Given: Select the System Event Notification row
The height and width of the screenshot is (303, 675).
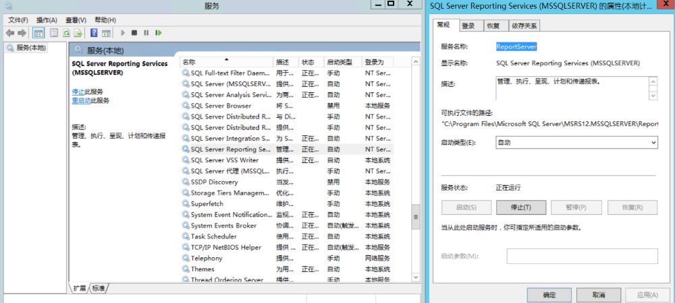Looking at the screenshot, I should pos(286,215).
